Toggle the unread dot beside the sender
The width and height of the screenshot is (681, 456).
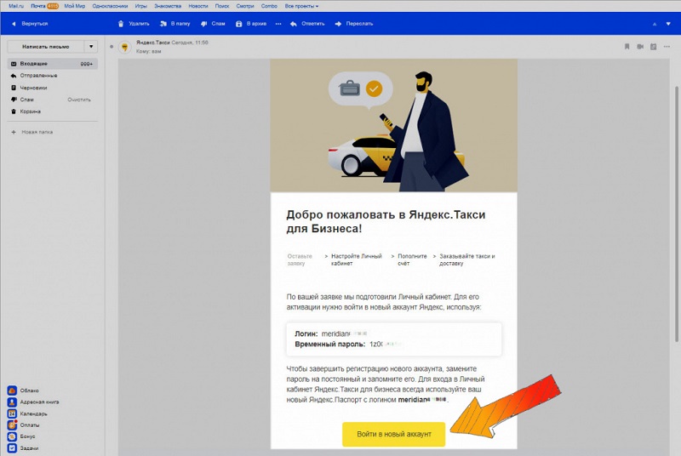[112, 47]
